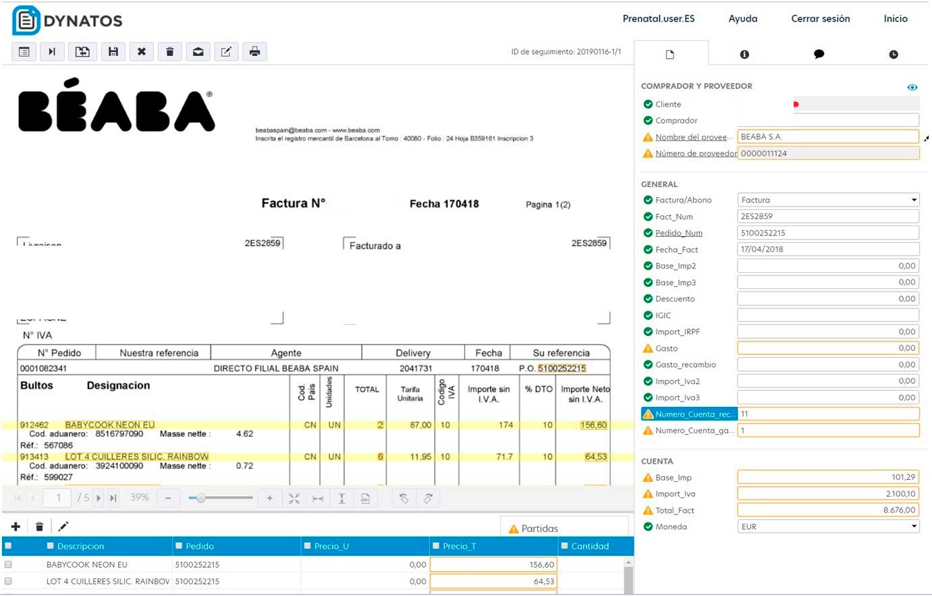Click the trash icon in top toolbar
Image resolution: width=932 pixels, height=596 pixels.
click(170, 51)
